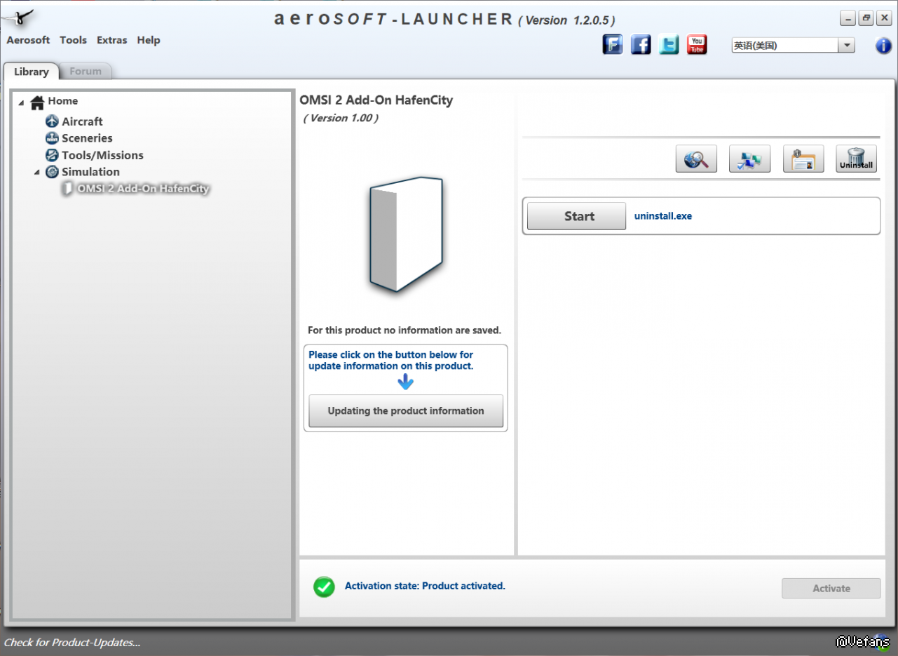Screen dimensions: 898x656
Task: Select Sceneries label in the library tree
Action: pos(87,138)
